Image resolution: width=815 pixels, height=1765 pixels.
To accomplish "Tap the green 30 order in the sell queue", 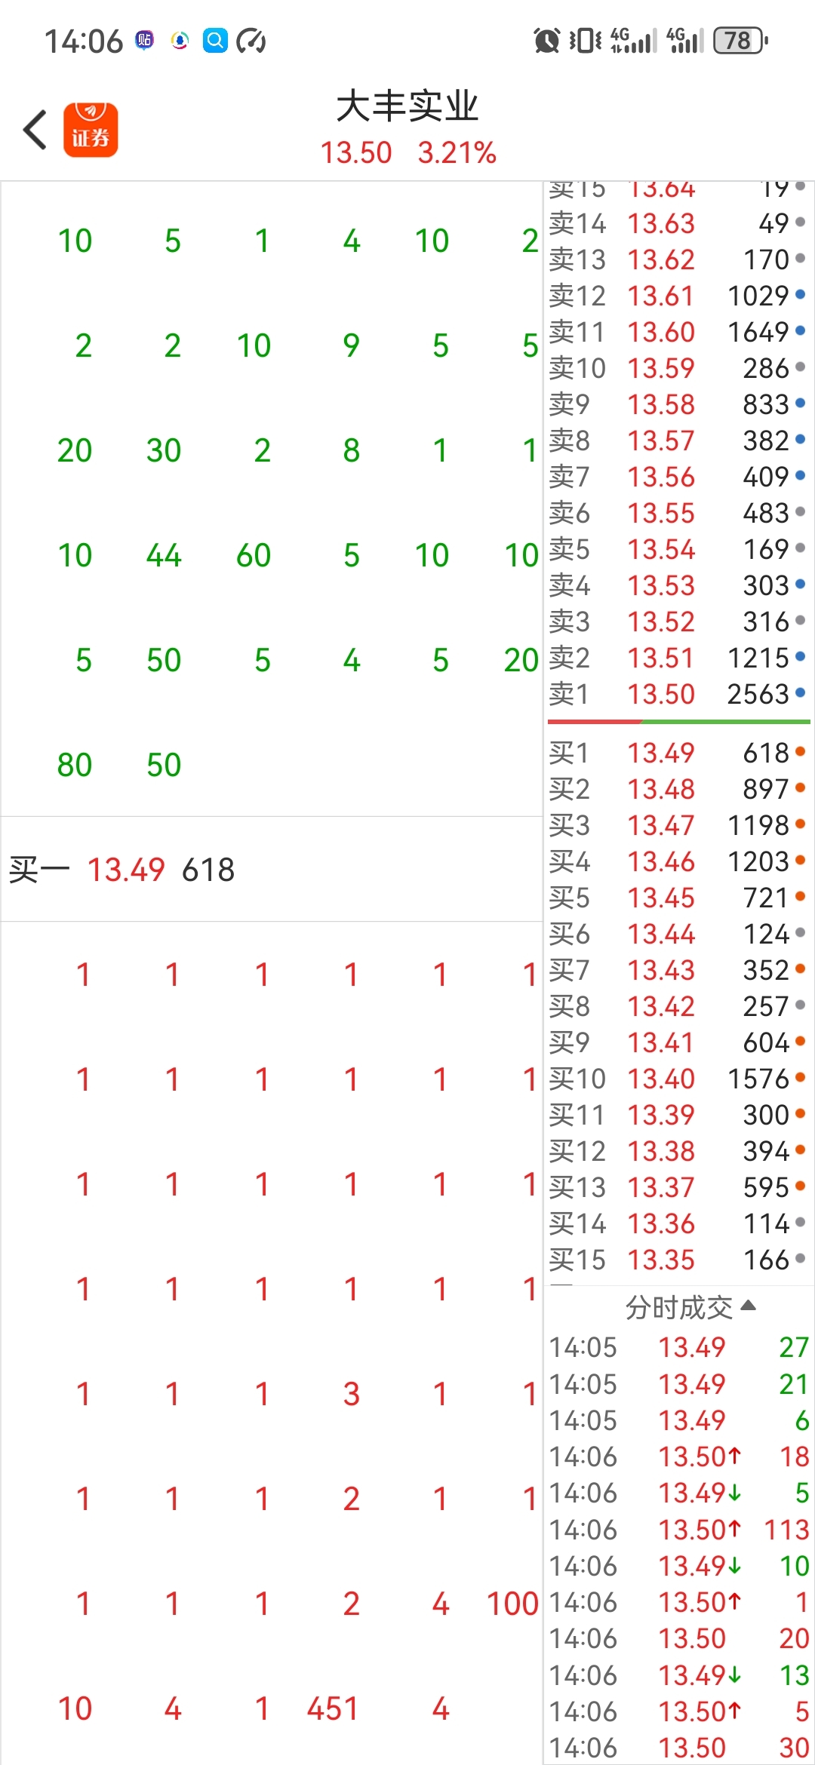I will 164,450.
